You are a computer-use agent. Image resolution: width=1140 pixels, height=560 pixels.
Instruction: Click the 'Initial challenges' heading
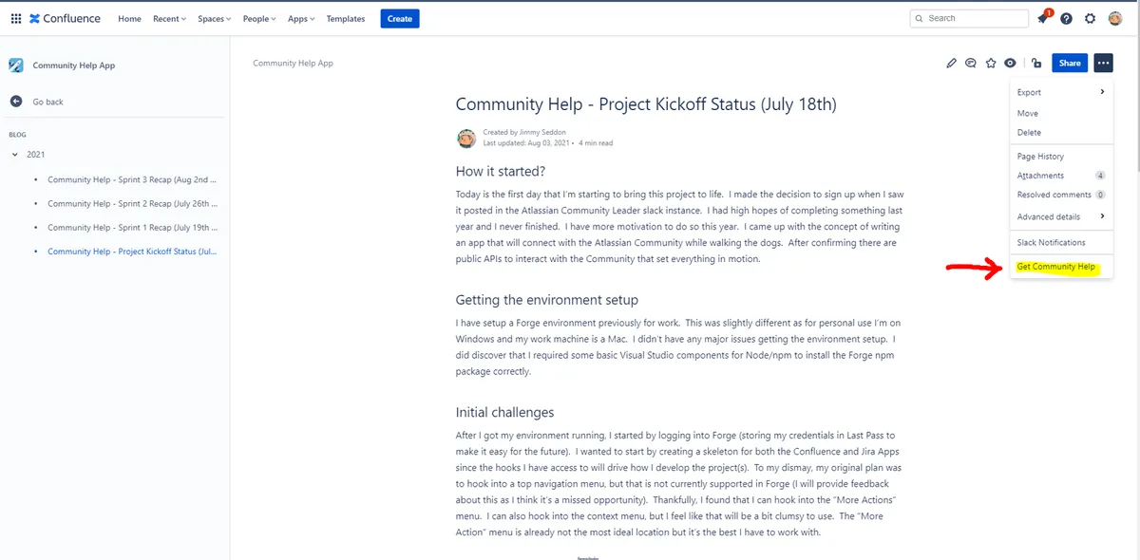click(x=504, y=412)
